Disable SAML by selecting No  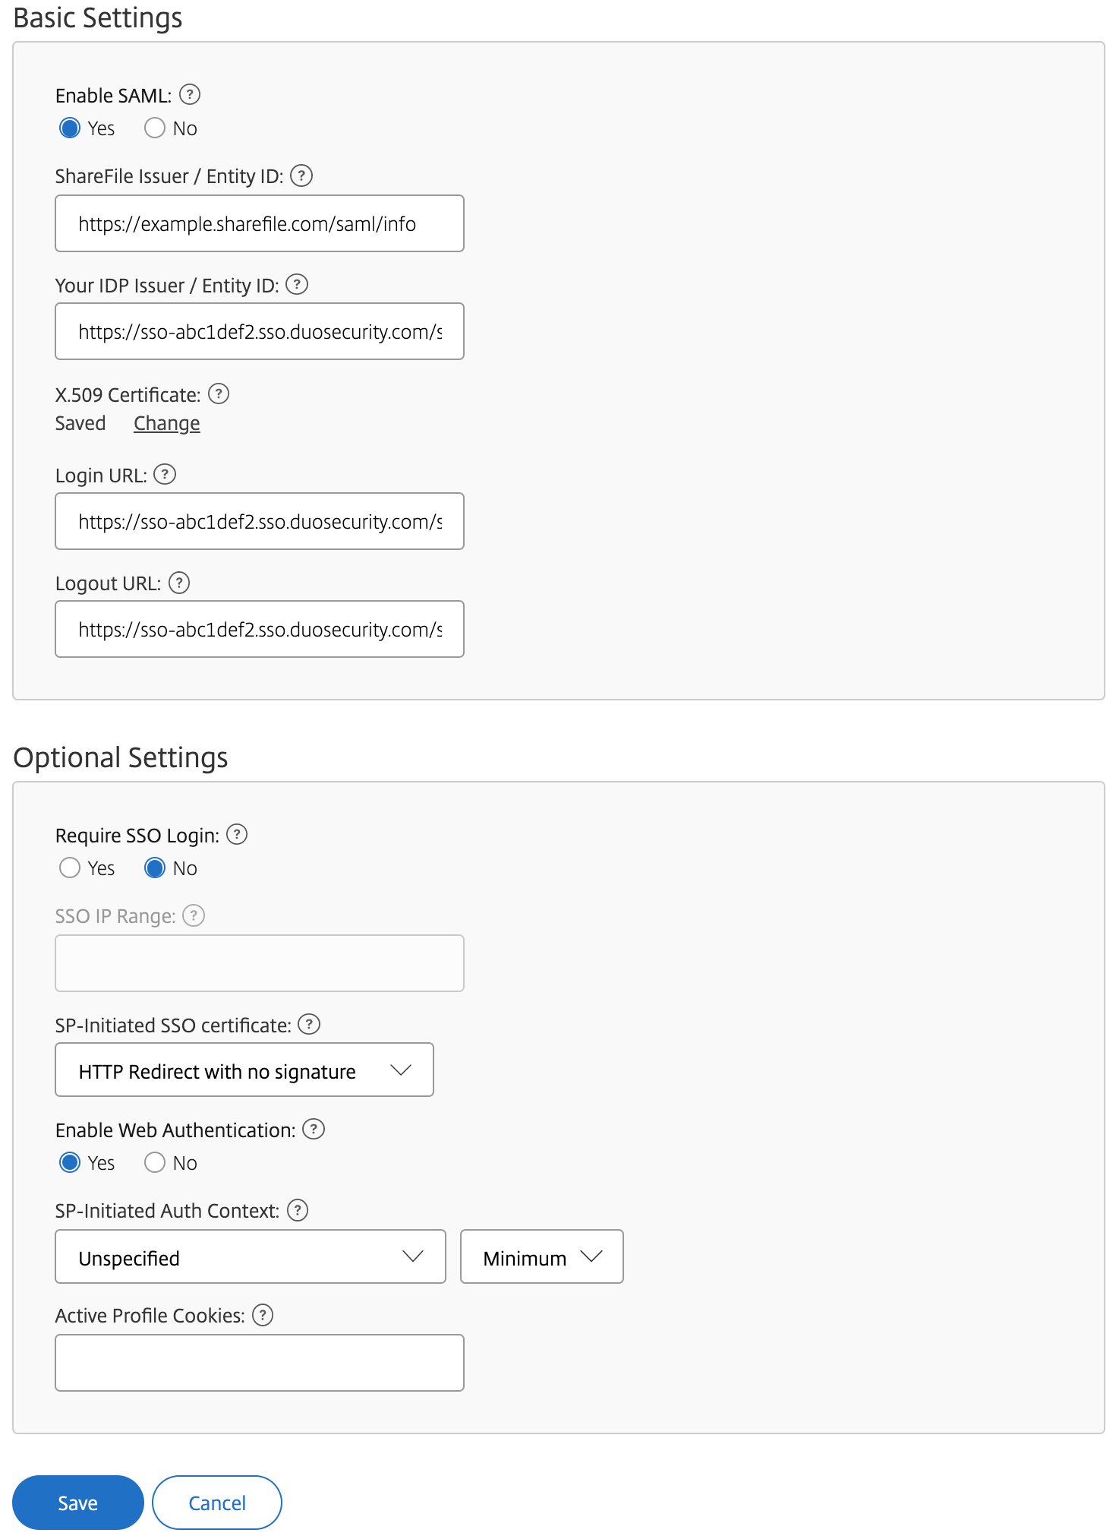coord(155,128)
